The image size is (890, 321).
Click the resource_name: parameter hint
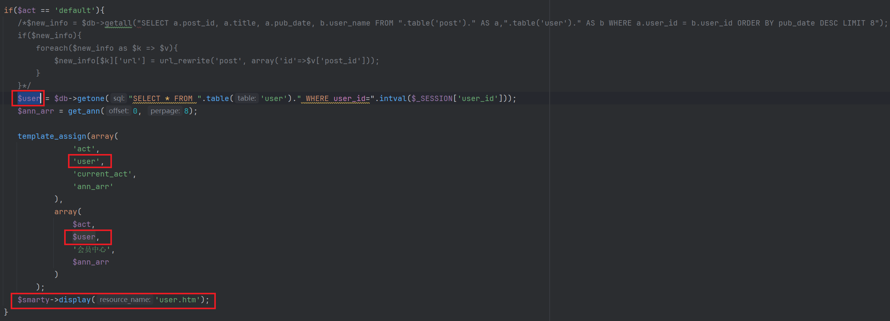(125, 300)
